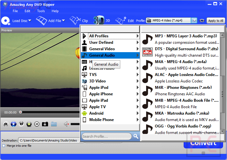The width and height of the screenshot is (227, 160).
Task: Click in the Search Profile field
Action: click(x=107, y=136)
